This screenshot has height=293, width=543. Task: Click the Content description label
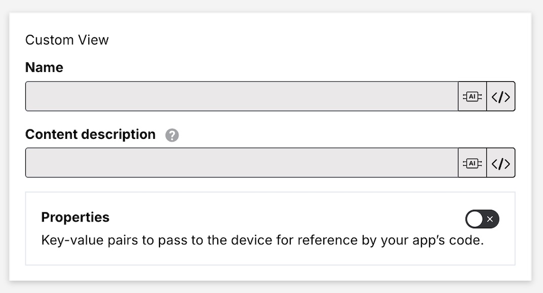pyautogui.click(x=90, y=134)
